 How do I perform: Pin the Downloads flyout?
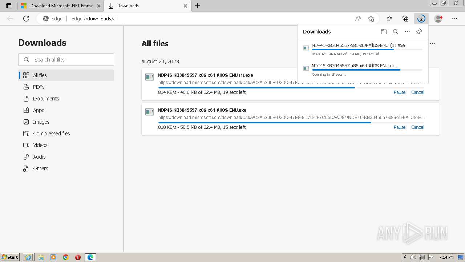pos(419,32)
